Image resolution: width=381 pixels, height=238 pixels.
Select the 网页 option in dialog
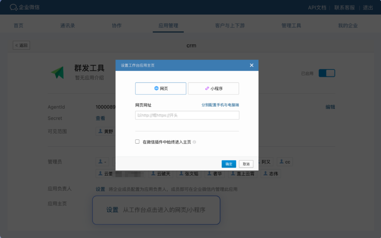161,88
